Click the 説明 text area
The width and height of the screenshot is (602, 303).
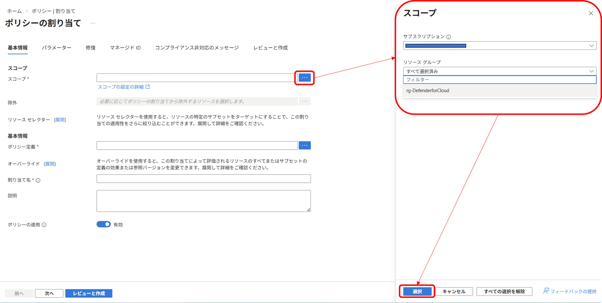tap(203, 201)
